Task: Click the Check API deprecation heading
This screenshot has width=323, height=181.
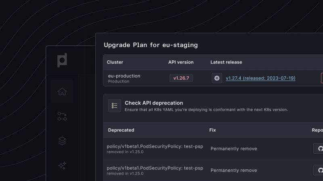Action: 154,103
